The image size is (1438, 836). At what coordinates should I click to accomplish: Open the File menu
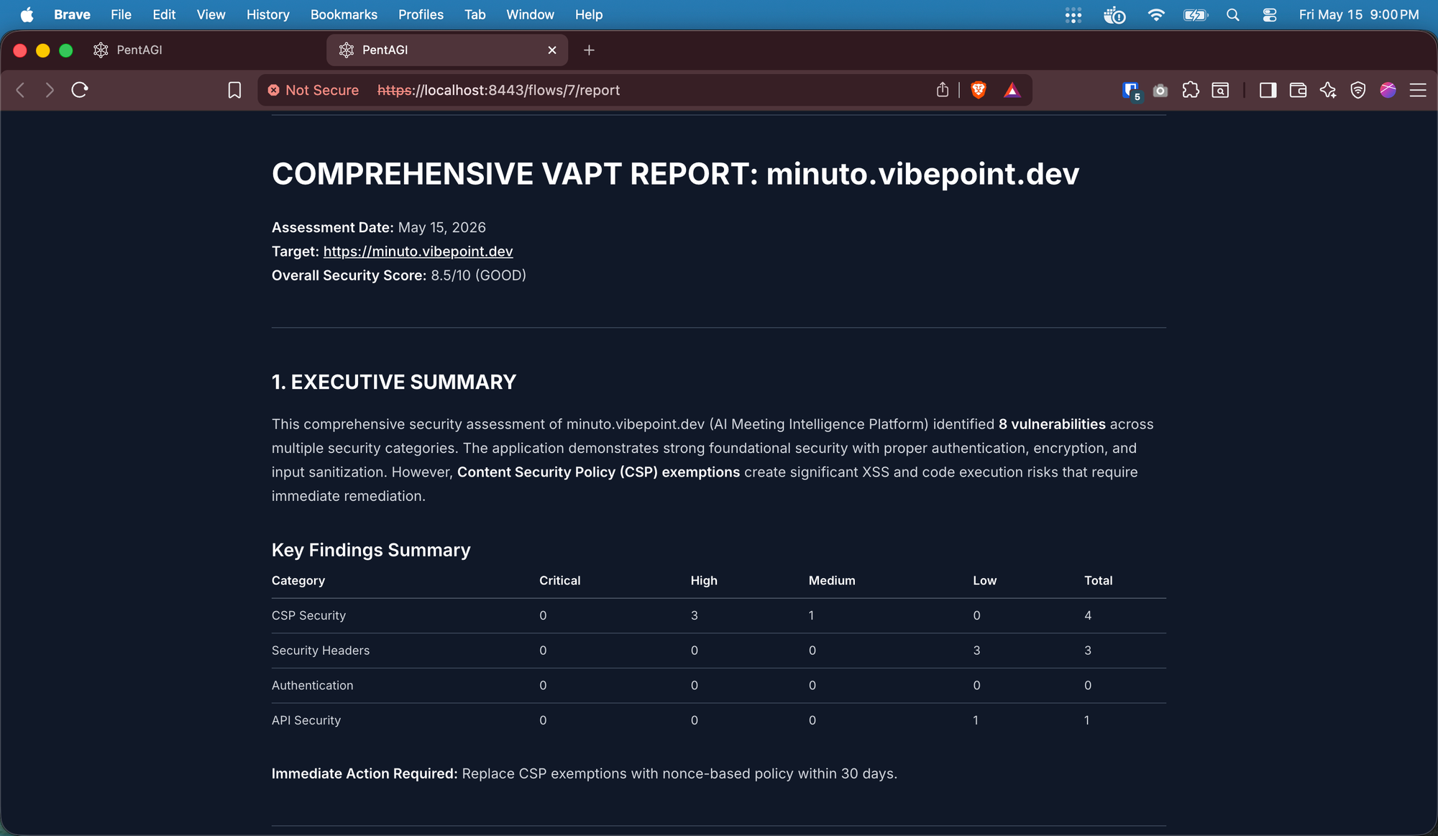pos(121,14)
